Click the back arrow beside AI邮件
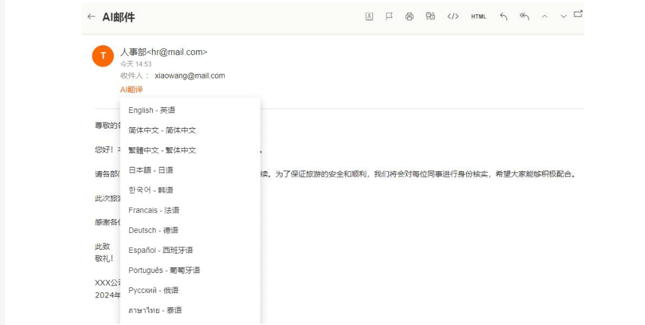645x325 pixels. click(x=91, y=17)
